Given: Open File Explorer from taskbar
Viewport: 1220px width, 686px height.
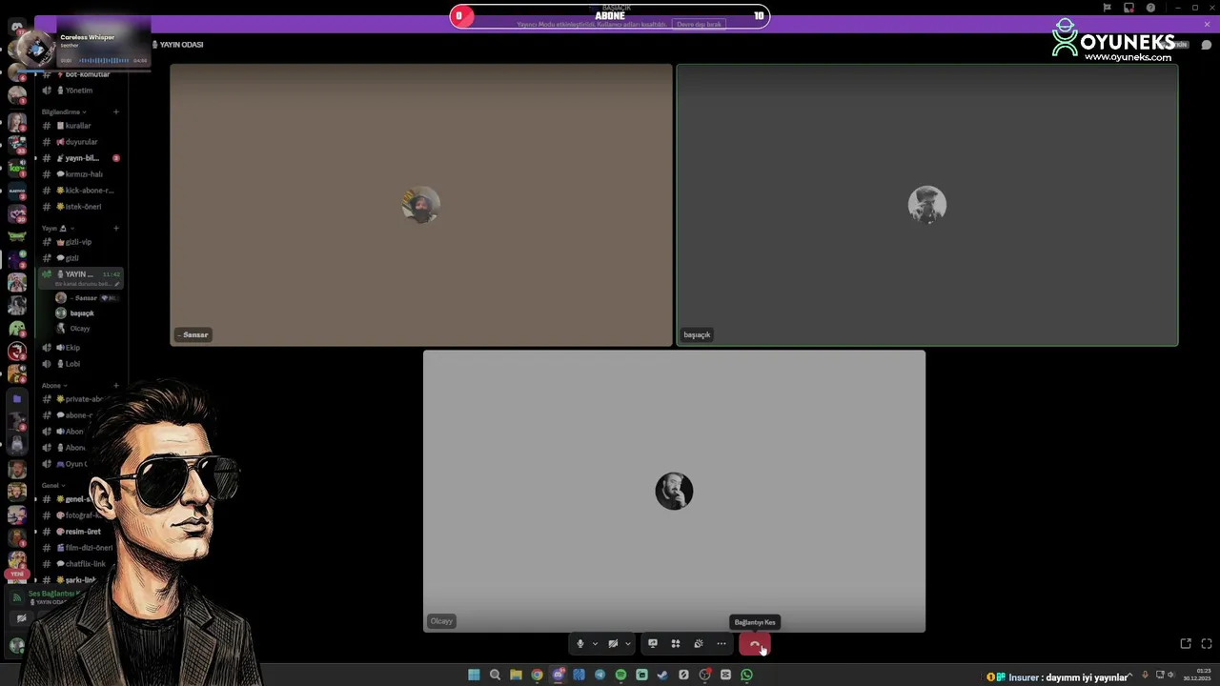Looking at the screenshot, I should pos(516,675).
